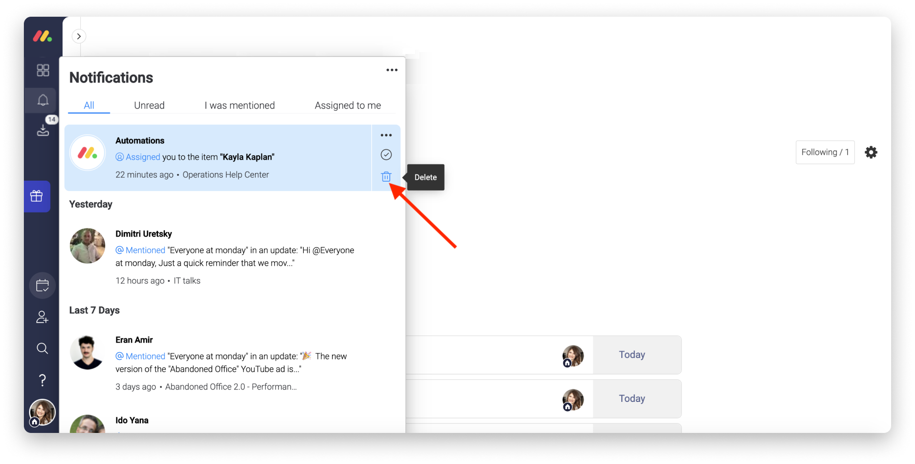Click the monday.com logo in the sidebar
Screen dimensions: 915x464
click(43, 36)
